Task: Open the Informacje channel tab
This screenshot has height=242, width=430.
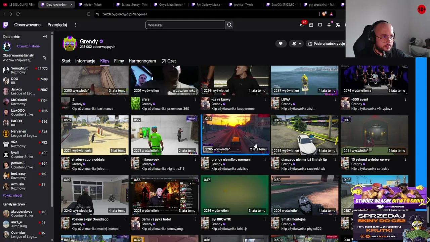Action: (x=85, y=61)
